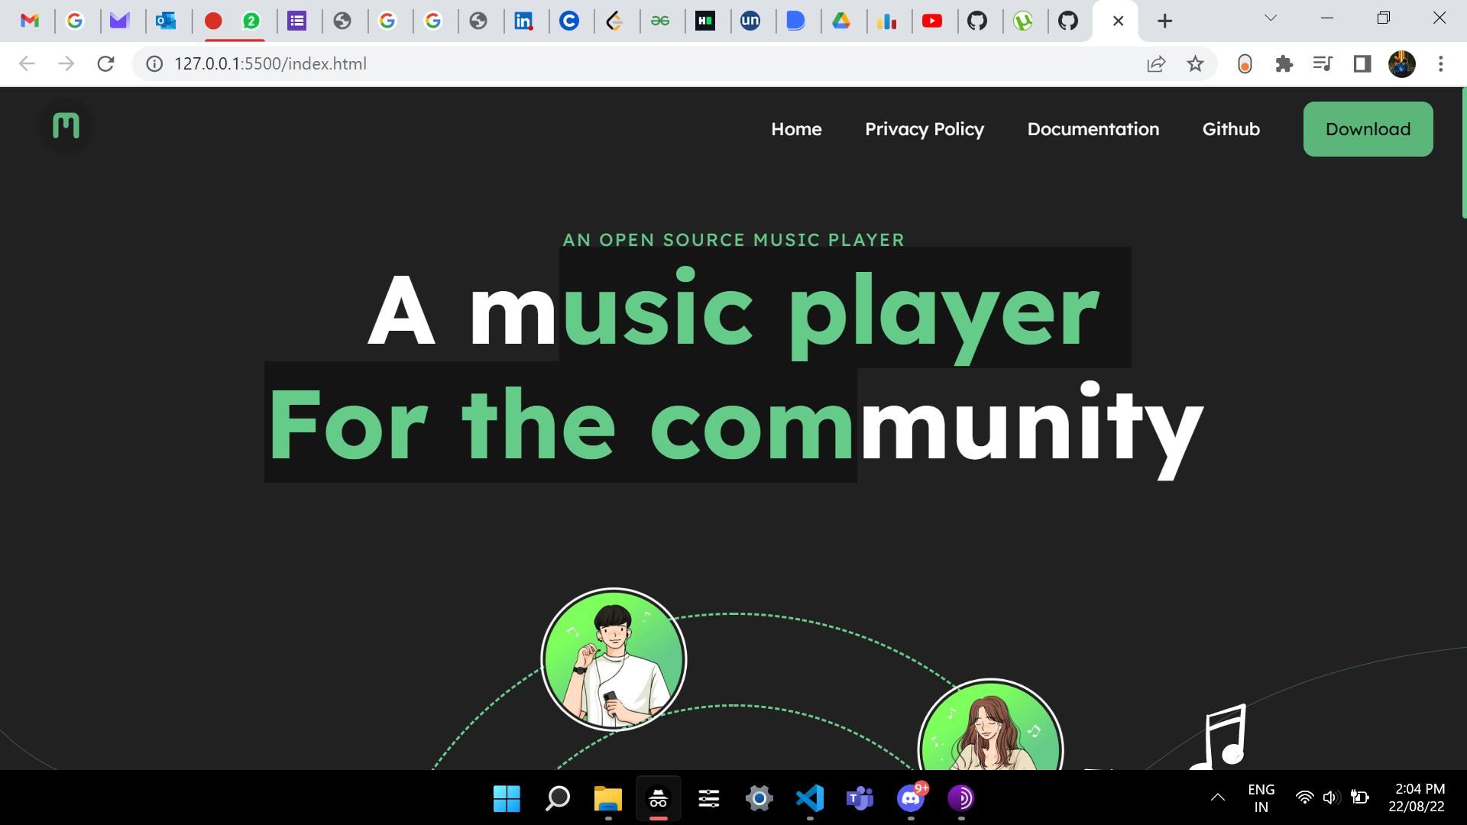This screenshot has width=1467, height=825.
Task: Open Privacy Policy nav link
Action: [x=925, y=129]
